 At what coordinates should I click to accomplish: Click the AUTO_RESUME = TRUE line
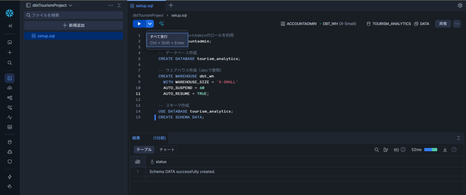click(186, 94)
